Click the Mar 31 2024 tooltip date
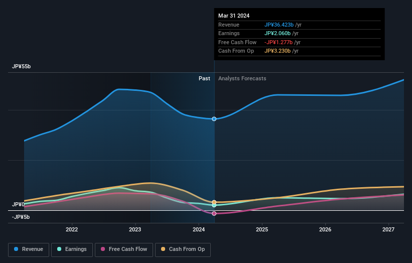 (234, 16)
